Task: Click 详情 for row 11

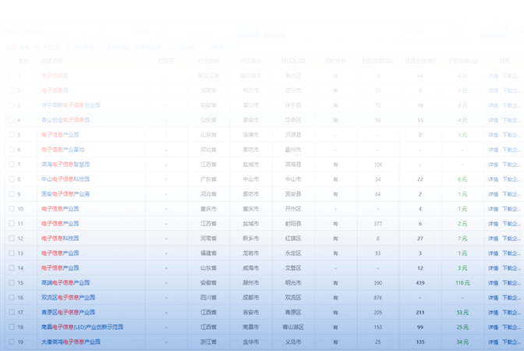Action: click(x=493, y=224)
